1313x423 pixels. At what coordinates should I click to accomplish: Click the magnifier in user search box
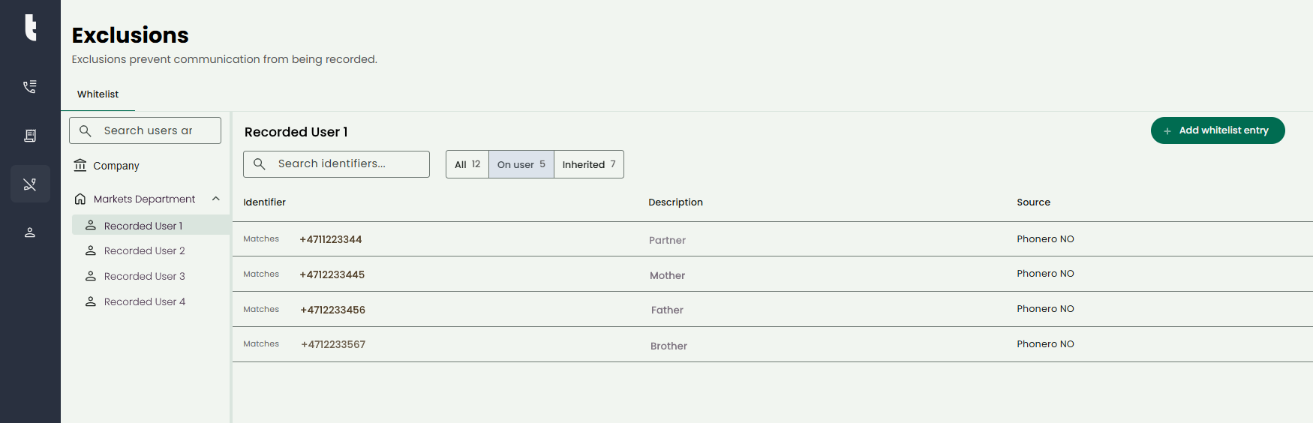tap(86, 130)
